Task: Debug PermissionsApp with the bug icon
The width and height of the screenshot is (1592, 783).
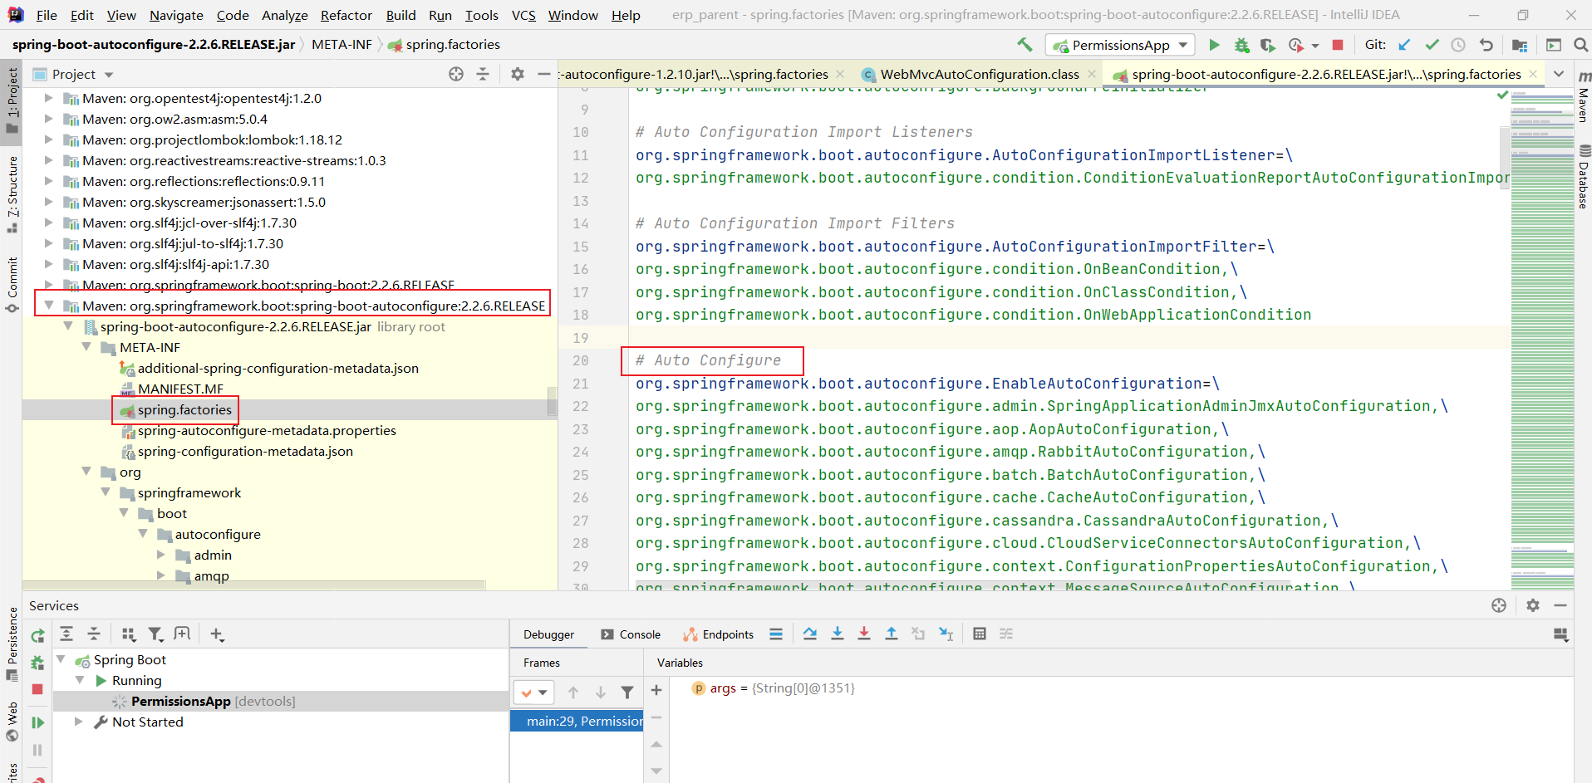Action: pyautogui.click(x=1241, y=45)
